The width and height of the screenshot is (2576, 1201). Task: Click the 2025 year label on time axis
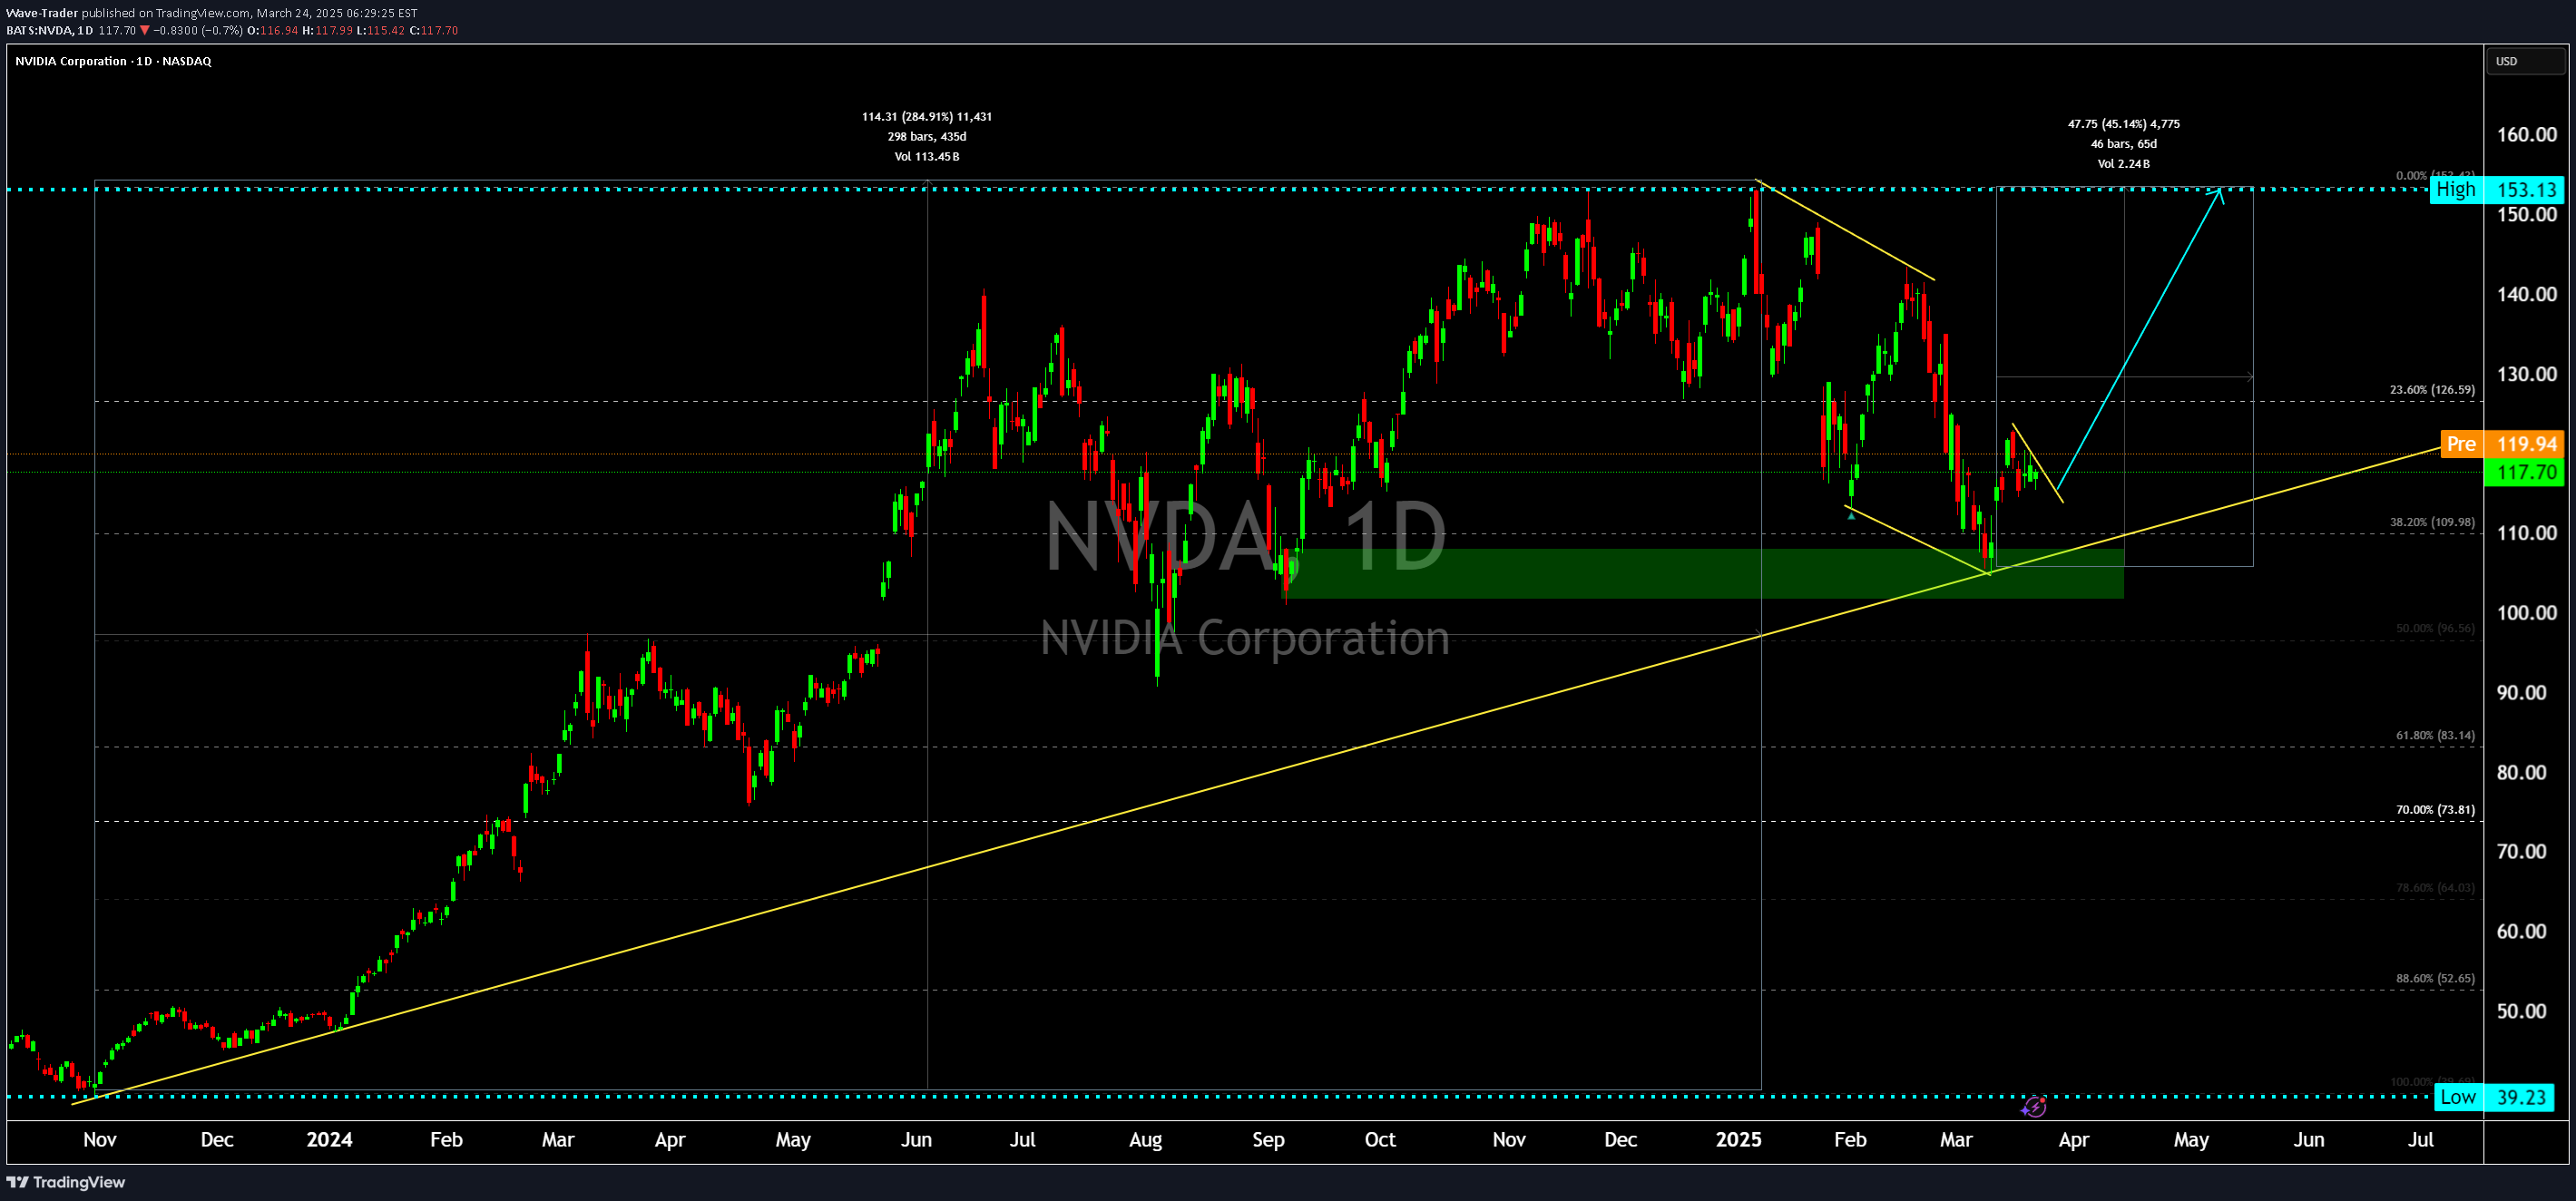1738,1140
